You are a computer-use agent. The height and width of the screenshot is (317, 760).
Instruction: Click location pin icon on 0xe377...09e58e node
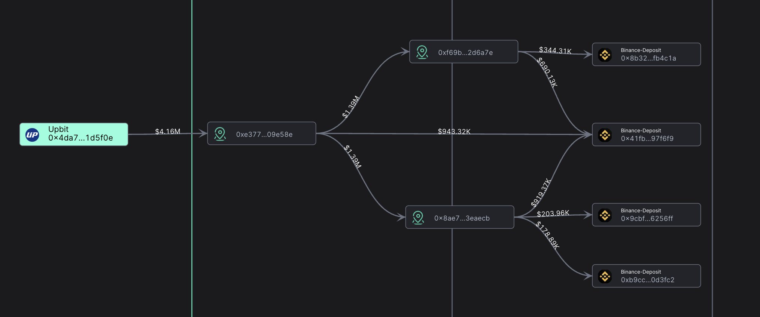(220, 134)
